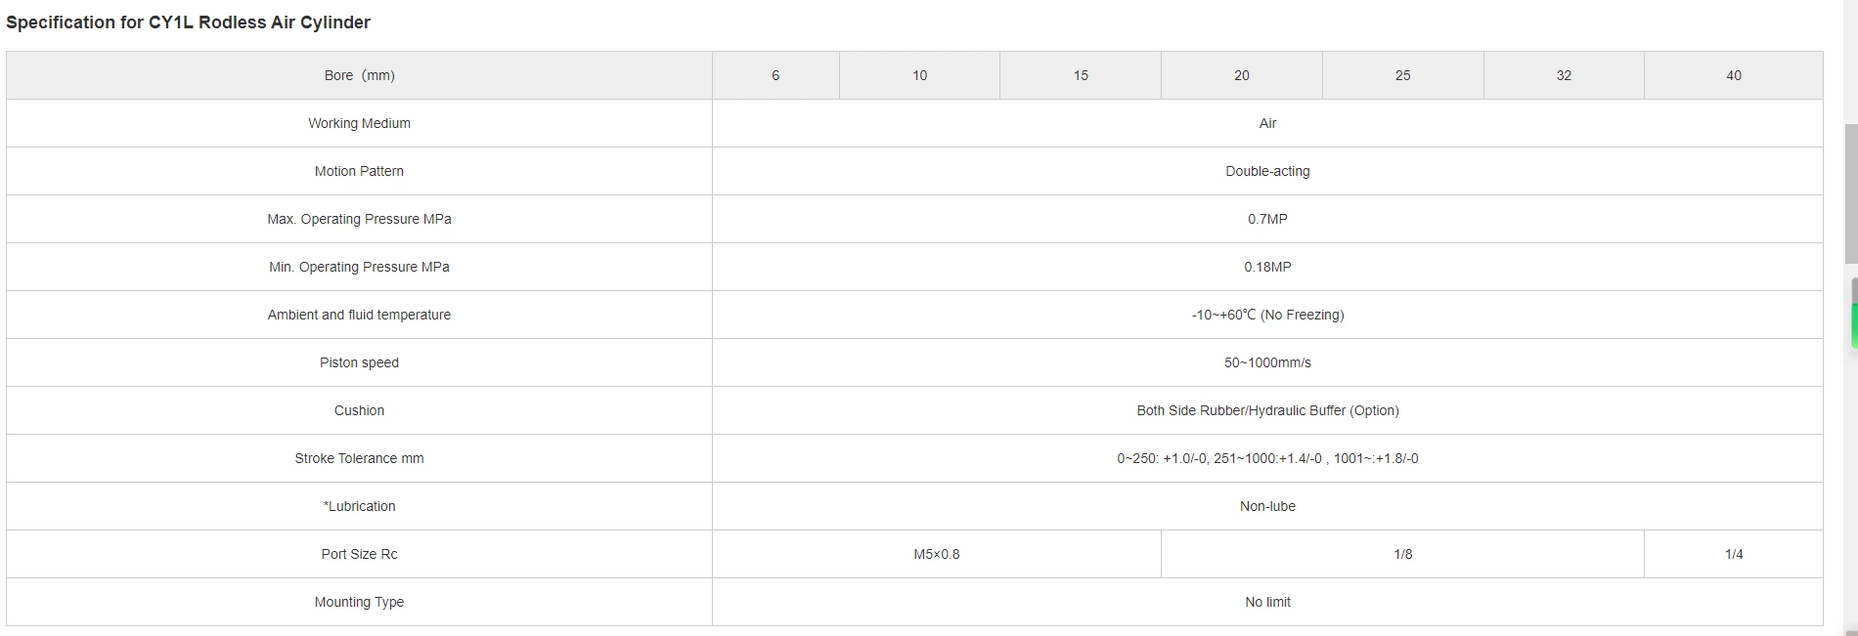The width and height of the screenshot is (1858, 636).
Task: Select the Double-acting value cell
Action: (1267, 171)
